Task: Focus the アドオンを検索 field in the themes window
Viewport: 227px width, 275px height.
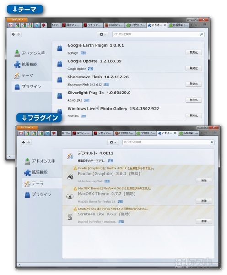Action: [168, 142]
